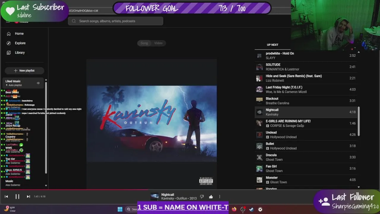Click the Hide and Seek thumbnail
Image resolution: width=380 pixels, height=214 pixels.
pos(259,78)
